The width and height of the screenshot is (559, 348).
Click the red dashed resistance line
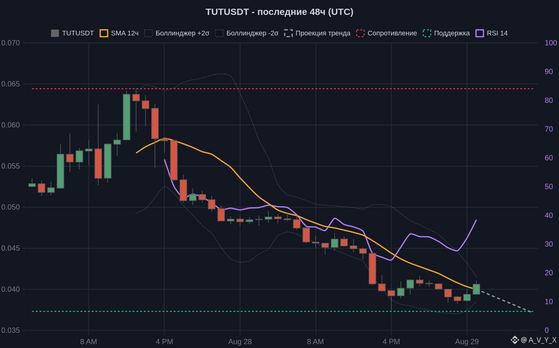[x=283, y=89]
